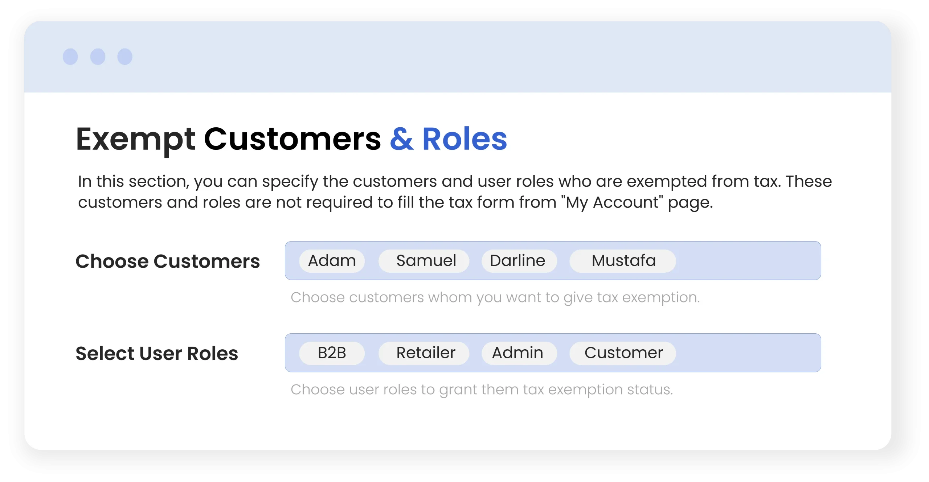Click the third window control dot

(x=125, y=57)
